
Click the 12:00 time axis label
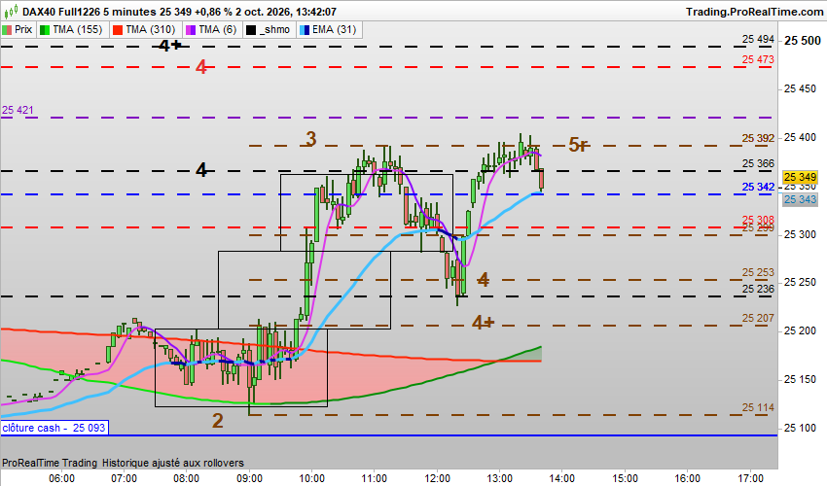[x=437, y=478]
